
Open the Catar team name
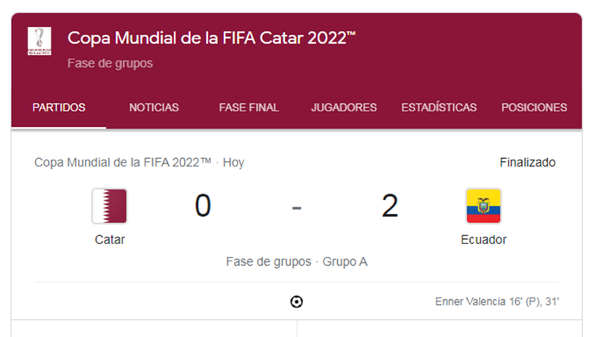coord(110,240)
